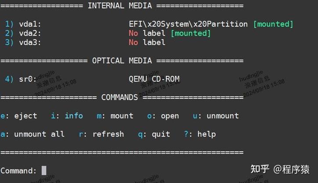Focus the Command prompt cursor
The width and height of the screenshot is (318, 183).
coord(44,171)
